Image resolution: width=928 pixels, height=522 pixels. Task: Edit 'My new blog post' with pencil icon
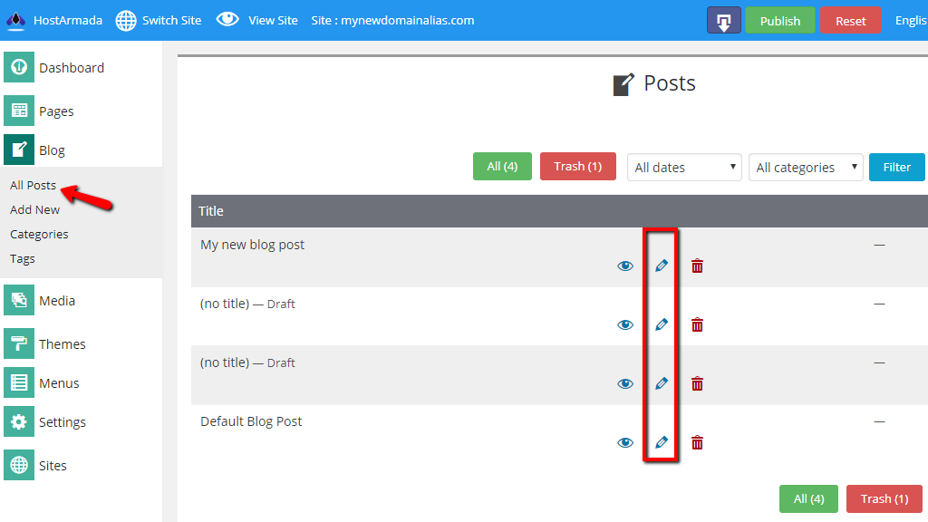click(x=661, y=266)
